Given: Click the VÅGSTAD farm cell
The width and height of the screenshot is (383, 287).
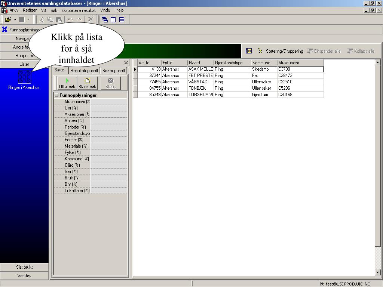Looking at the screenshot, I should point(201,82).
